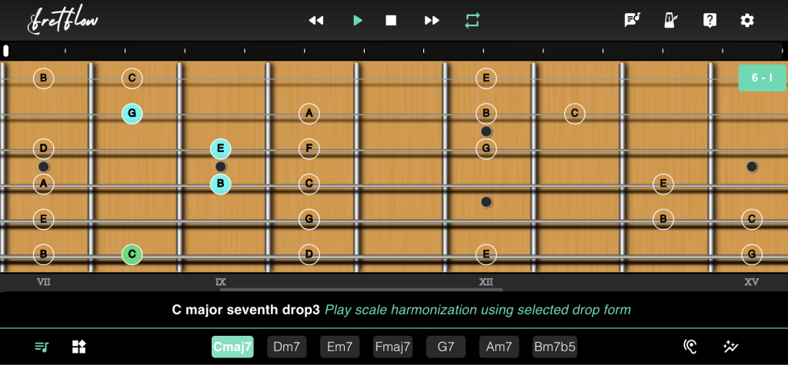
Task: Click the XII fret number label
Action: click(486, 282)
